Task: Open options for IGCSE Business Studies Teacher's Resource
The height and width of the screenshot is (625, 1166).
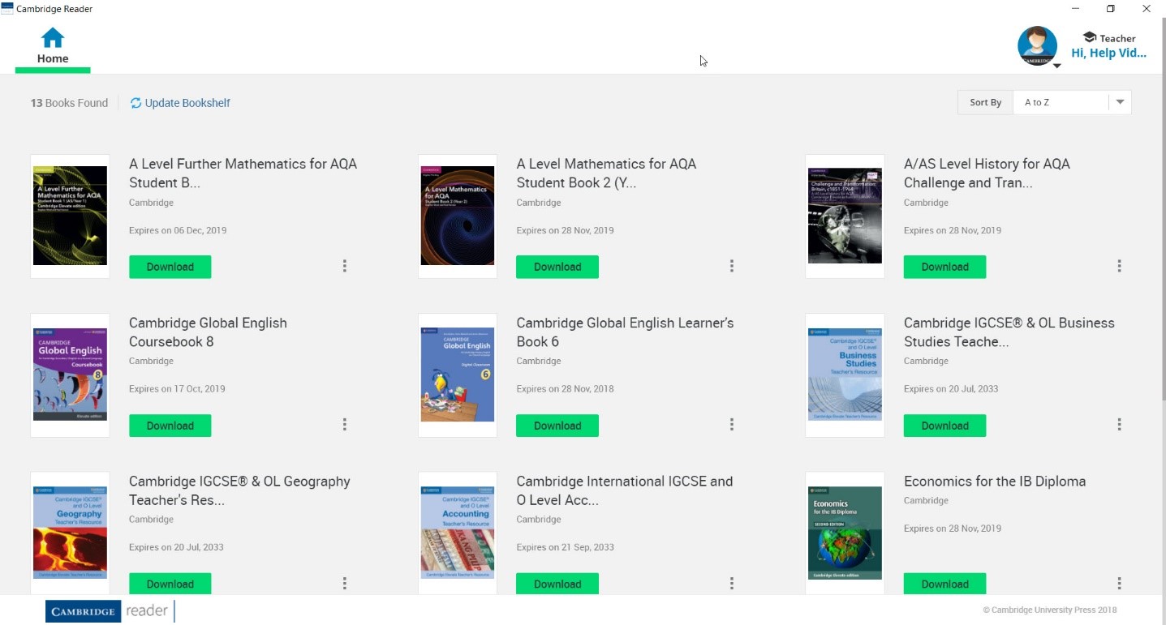Action: tap(1119, 425)
